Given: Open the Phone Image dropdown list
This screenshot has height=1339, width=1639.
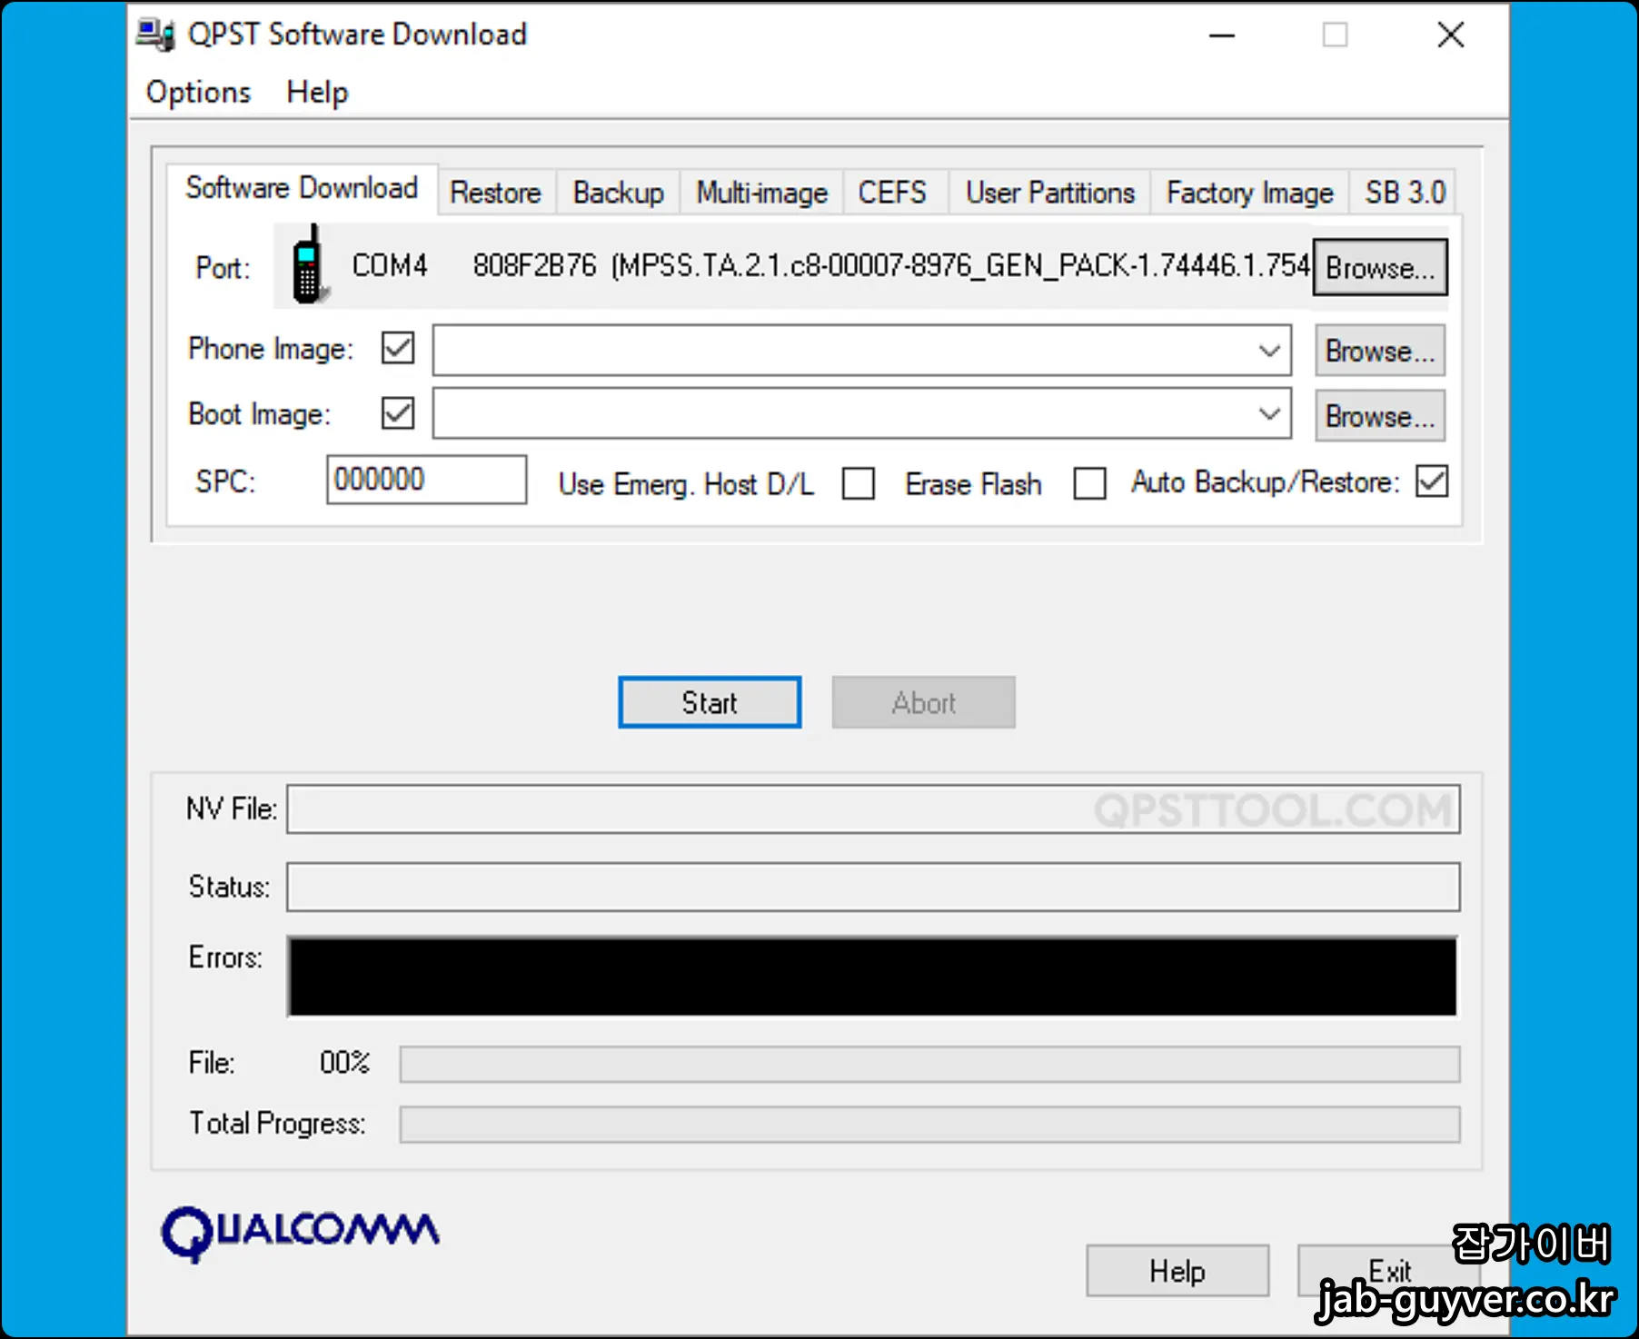Looking at the screenshot, I should click(1268, 350).
